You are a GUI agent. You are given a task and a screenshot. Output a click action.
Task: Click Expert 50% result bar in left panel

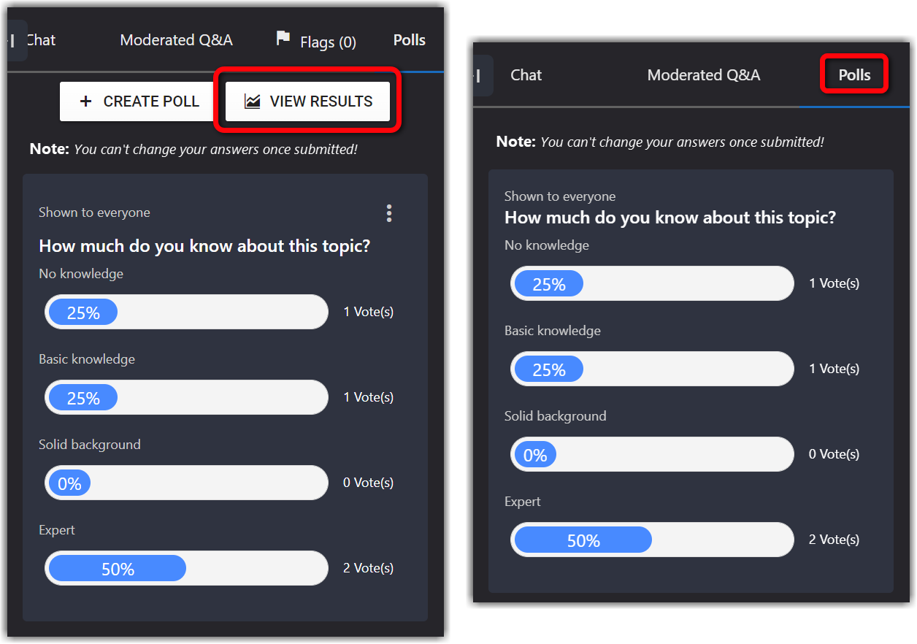[186, 568]
